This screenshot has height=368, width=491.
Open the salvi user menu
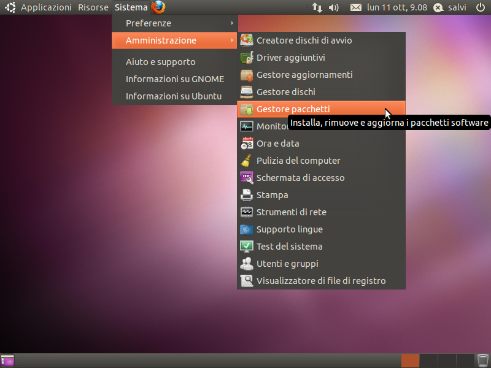point(450,7)
